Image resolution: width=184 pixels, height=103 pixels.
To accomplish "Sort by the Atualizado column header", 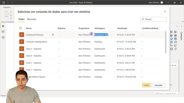I will (122, 28).
